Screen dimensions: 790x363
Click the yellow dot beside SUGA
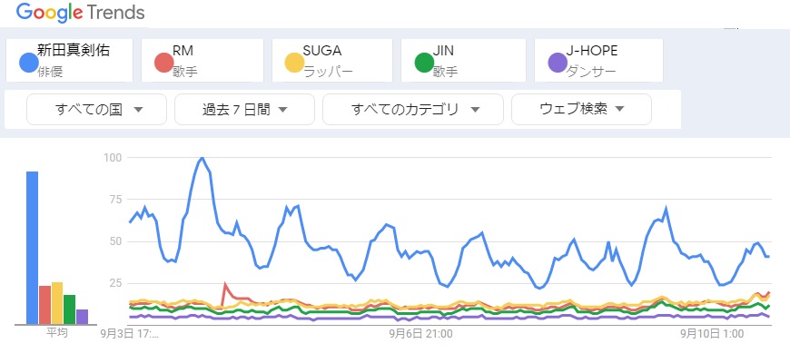[x=293, y=63]
